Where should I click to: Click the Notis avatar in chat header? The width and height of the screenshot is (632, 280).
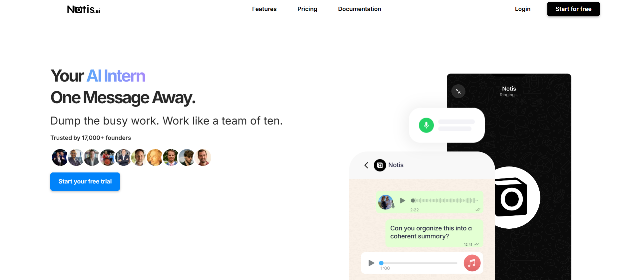(x=380, y=165)
